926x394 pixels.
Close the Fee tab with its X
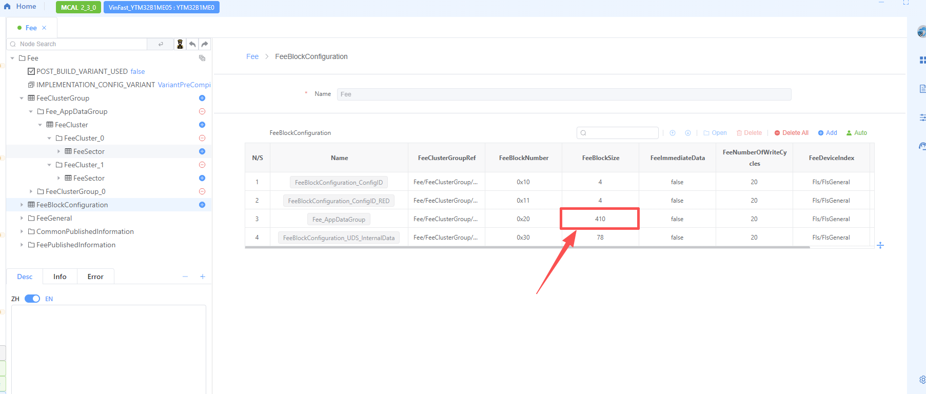44,28
